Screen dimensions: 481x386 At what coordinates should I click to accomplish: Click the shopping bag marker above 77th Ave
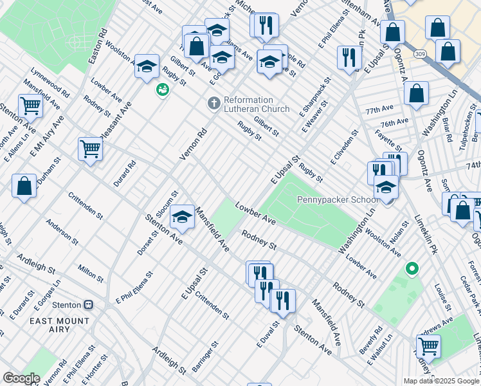pos(416,93)
